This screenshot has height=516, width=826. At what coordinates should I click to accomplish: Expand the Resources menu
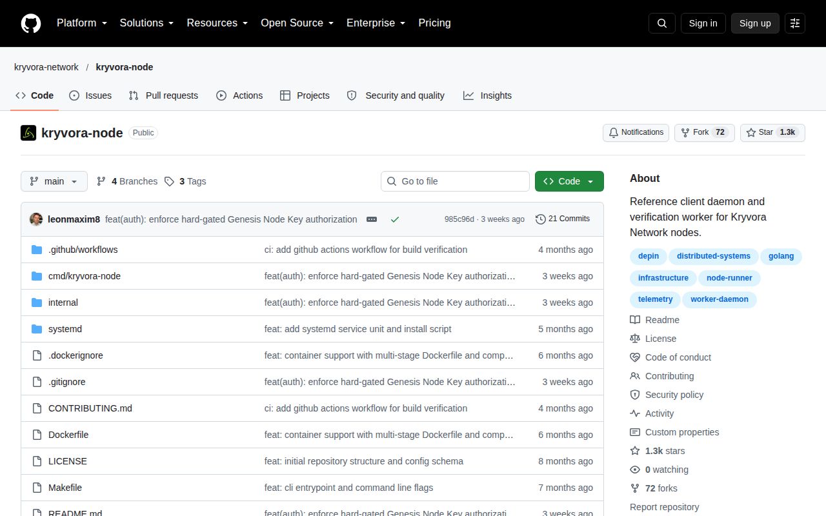point(217,23)
